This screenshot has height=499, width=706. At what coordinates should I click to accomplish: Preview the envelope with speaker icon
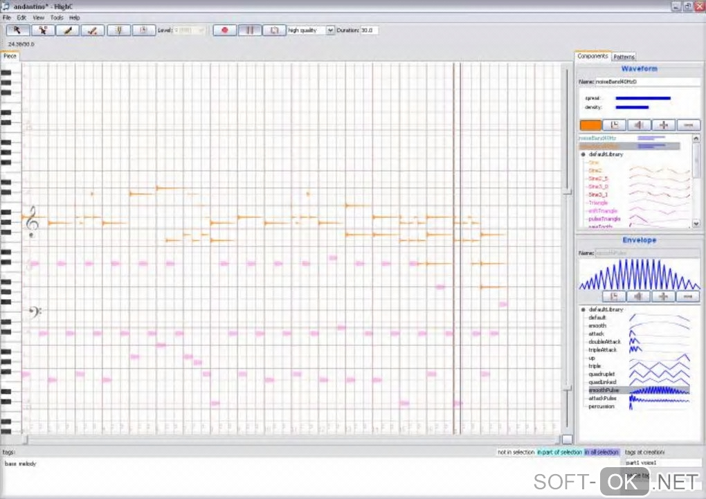click(x=638, y=296)
